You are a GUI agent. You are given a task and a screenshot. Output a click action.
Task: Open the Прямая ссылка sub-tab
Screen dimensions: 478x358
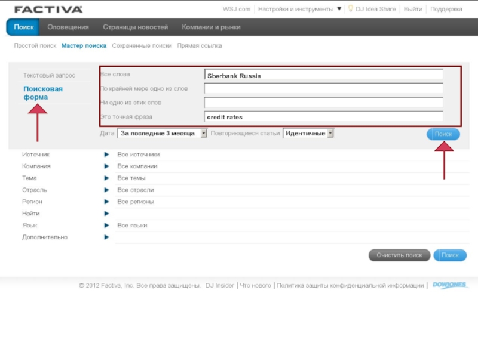(200, 46)
